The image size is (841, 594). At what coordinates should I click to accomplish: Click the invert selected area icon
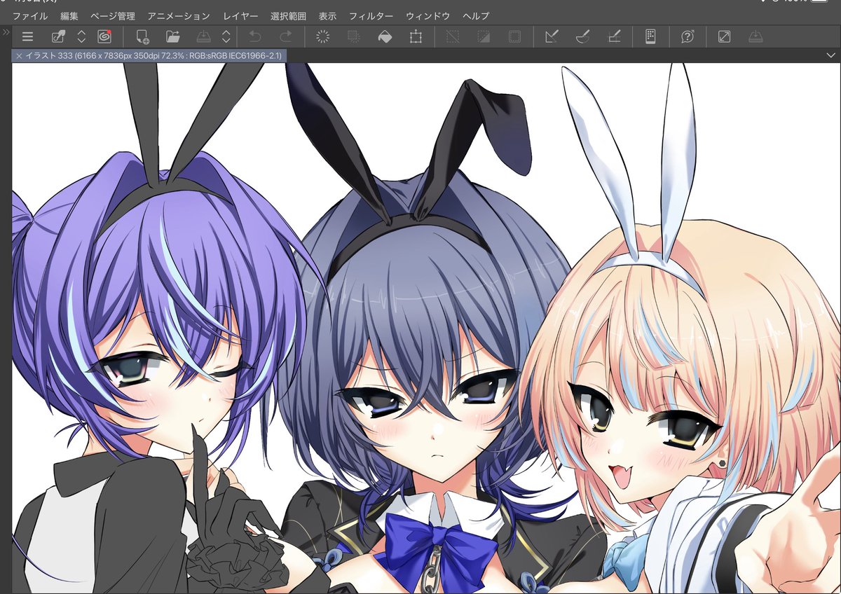tap(484, 37)
